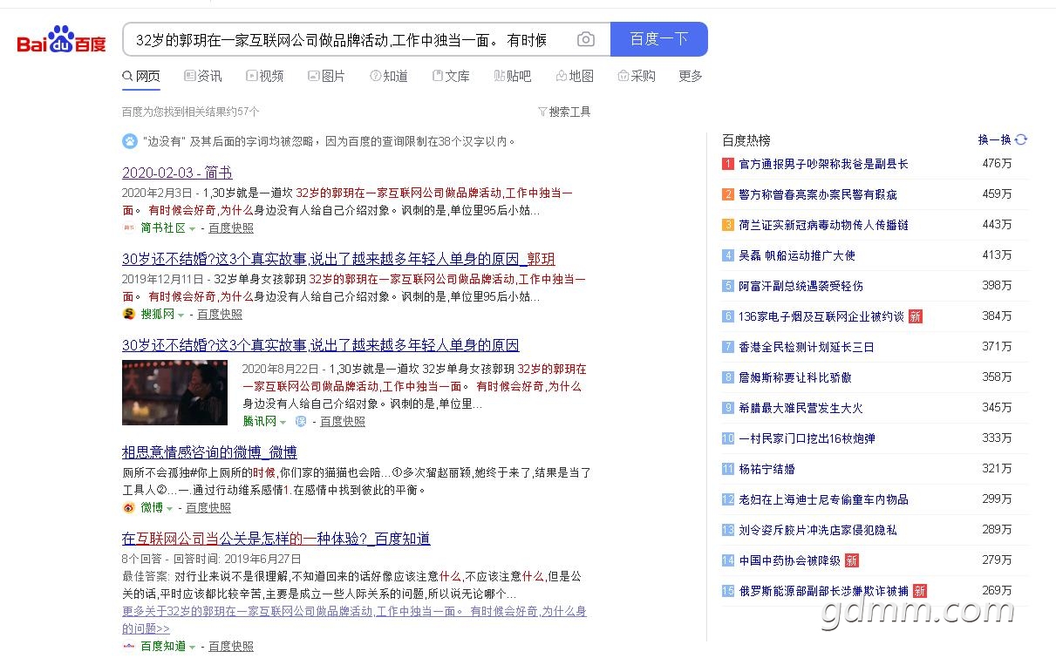Click the 微博 site icon
Viewport: 1056px width, 665px height.
point(128,507)
